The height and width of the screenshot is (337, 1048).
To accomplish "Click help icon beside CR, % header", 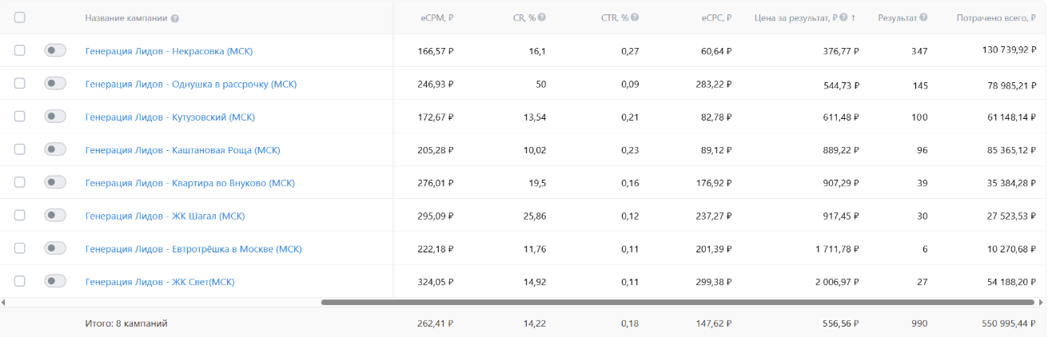I will (x=542, y=18).
